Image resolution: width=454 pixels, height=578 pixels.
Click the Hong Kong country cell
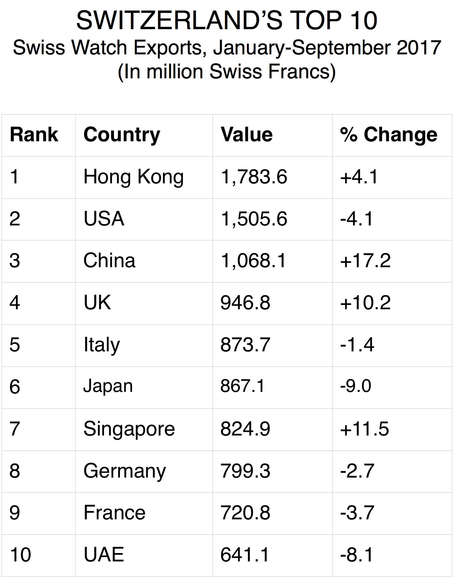click(133, 177)
